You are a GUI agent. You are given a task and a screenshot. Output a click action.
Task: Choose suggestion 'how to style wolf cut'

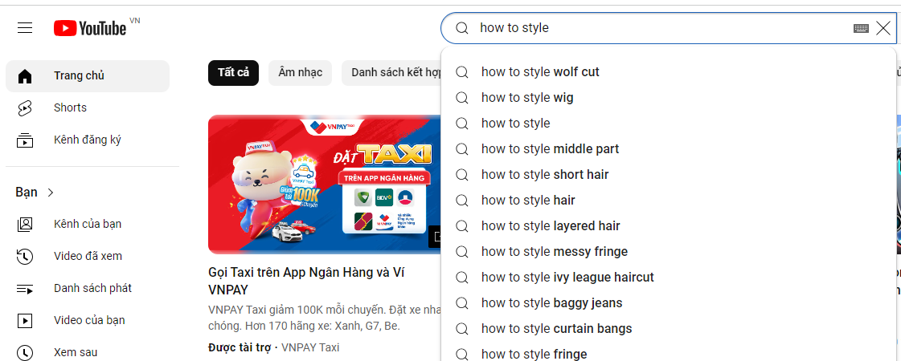point(668,72)
